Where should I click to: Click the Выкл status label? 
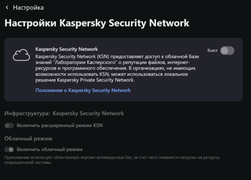click(213, 51)
